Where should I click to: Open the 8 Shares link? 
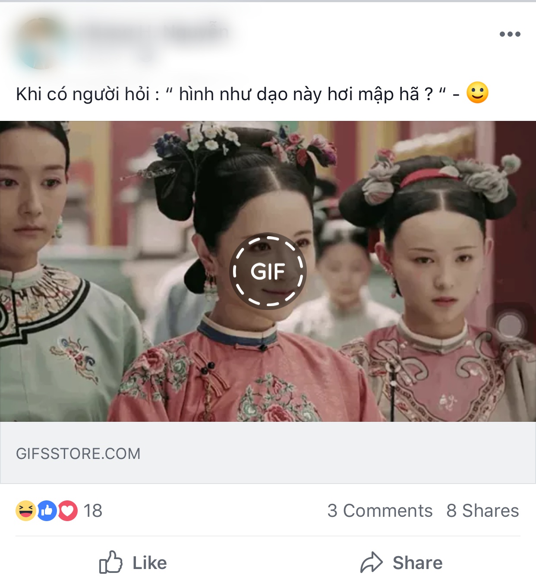pos(482,511)
